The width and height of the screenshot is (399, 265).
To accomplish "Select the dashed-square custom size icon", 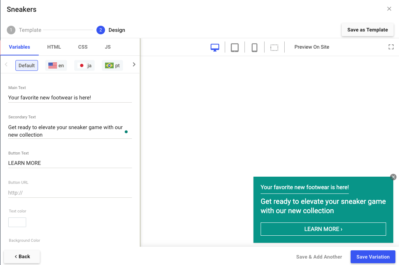I will (274, 48).
